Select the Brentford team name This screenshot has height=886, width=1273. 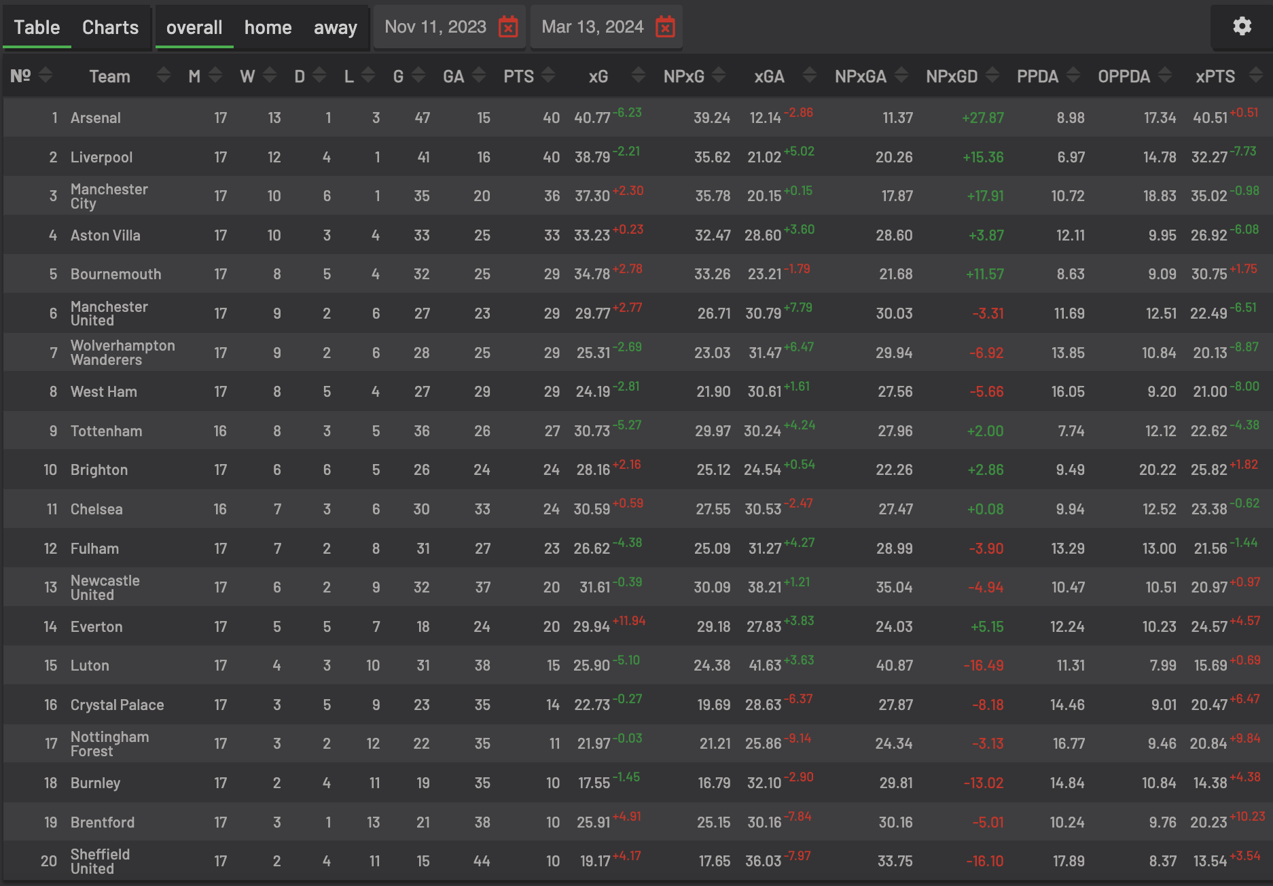click(x=103, y=822)
